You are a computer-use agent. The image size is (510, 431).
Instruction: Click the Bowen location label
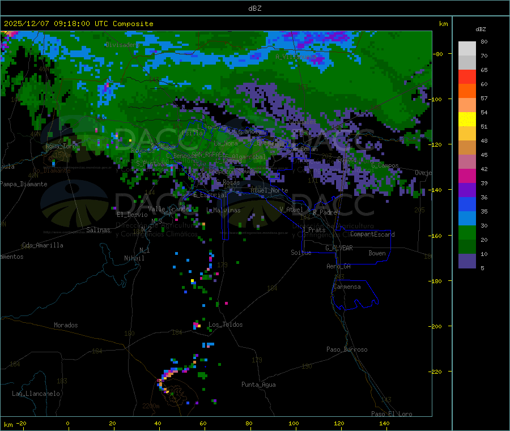(377, 253)
